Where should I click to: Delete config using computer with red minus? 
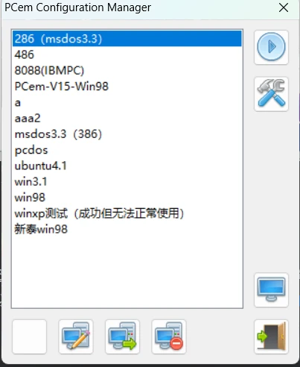tap(169, 336)
